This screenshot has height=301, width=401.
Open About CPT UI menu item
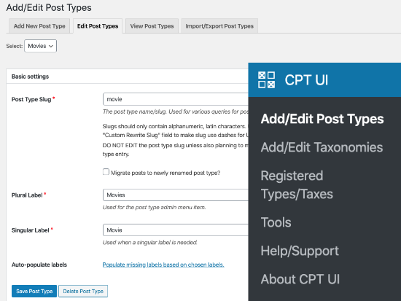coord(300,279)
